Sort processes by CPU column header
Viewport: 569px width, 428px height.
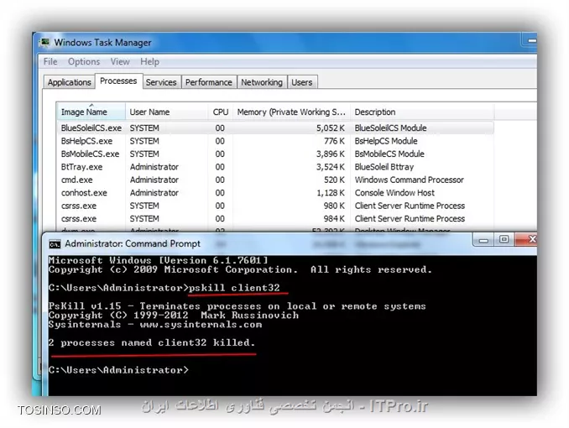pos(220,112)
